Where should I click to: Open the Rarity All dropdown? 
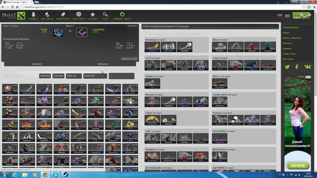(x=74, y=76)
